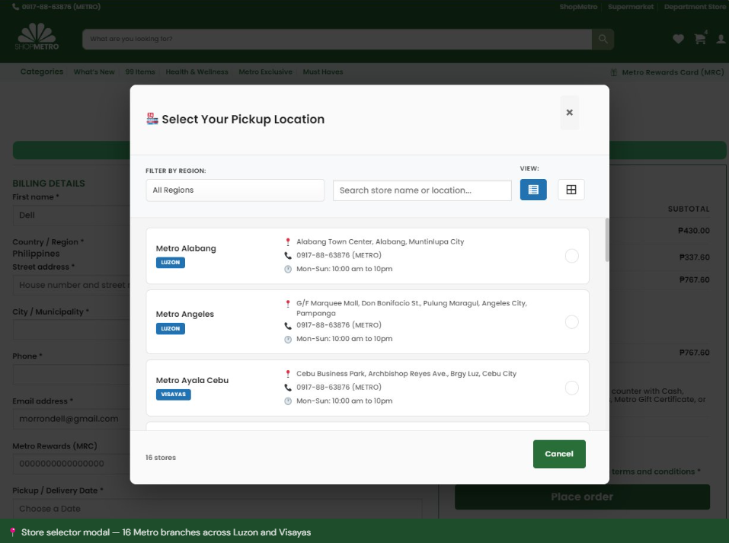Select Metro Angeles radio button
This screenshot has height=543, width=729.
pyautogui.click(x=572, y=321)
